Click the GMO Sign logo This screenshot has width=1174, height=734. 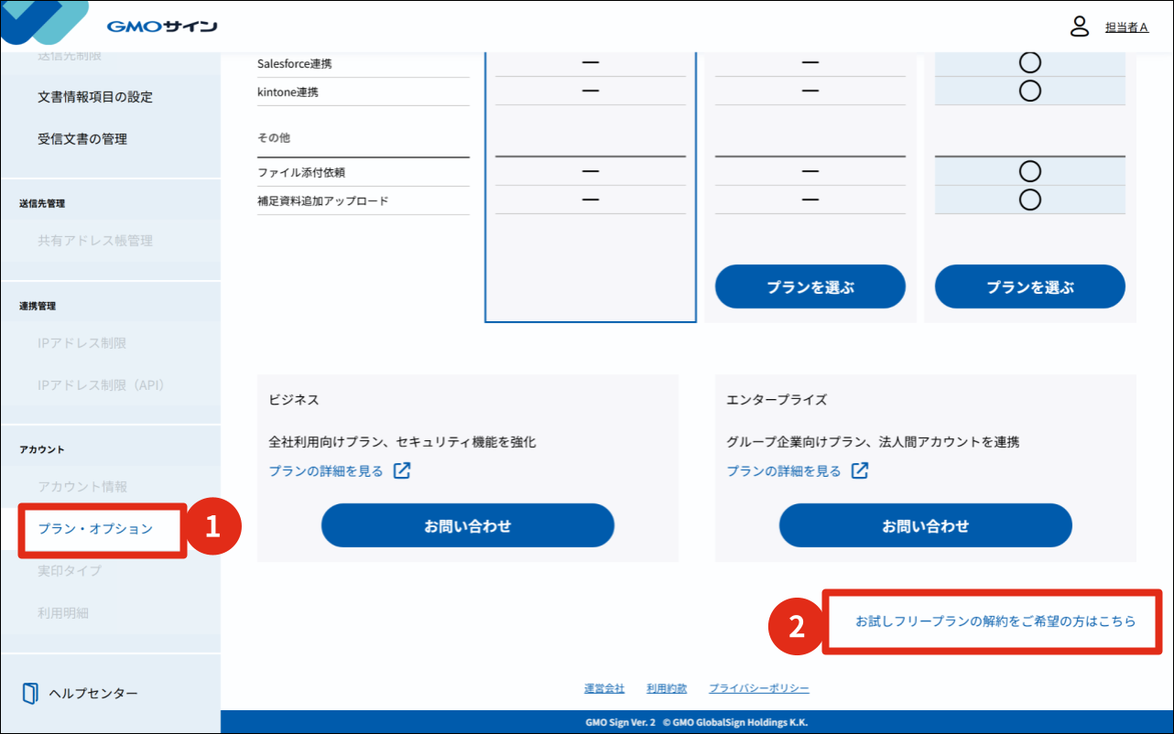click(161, 27)
